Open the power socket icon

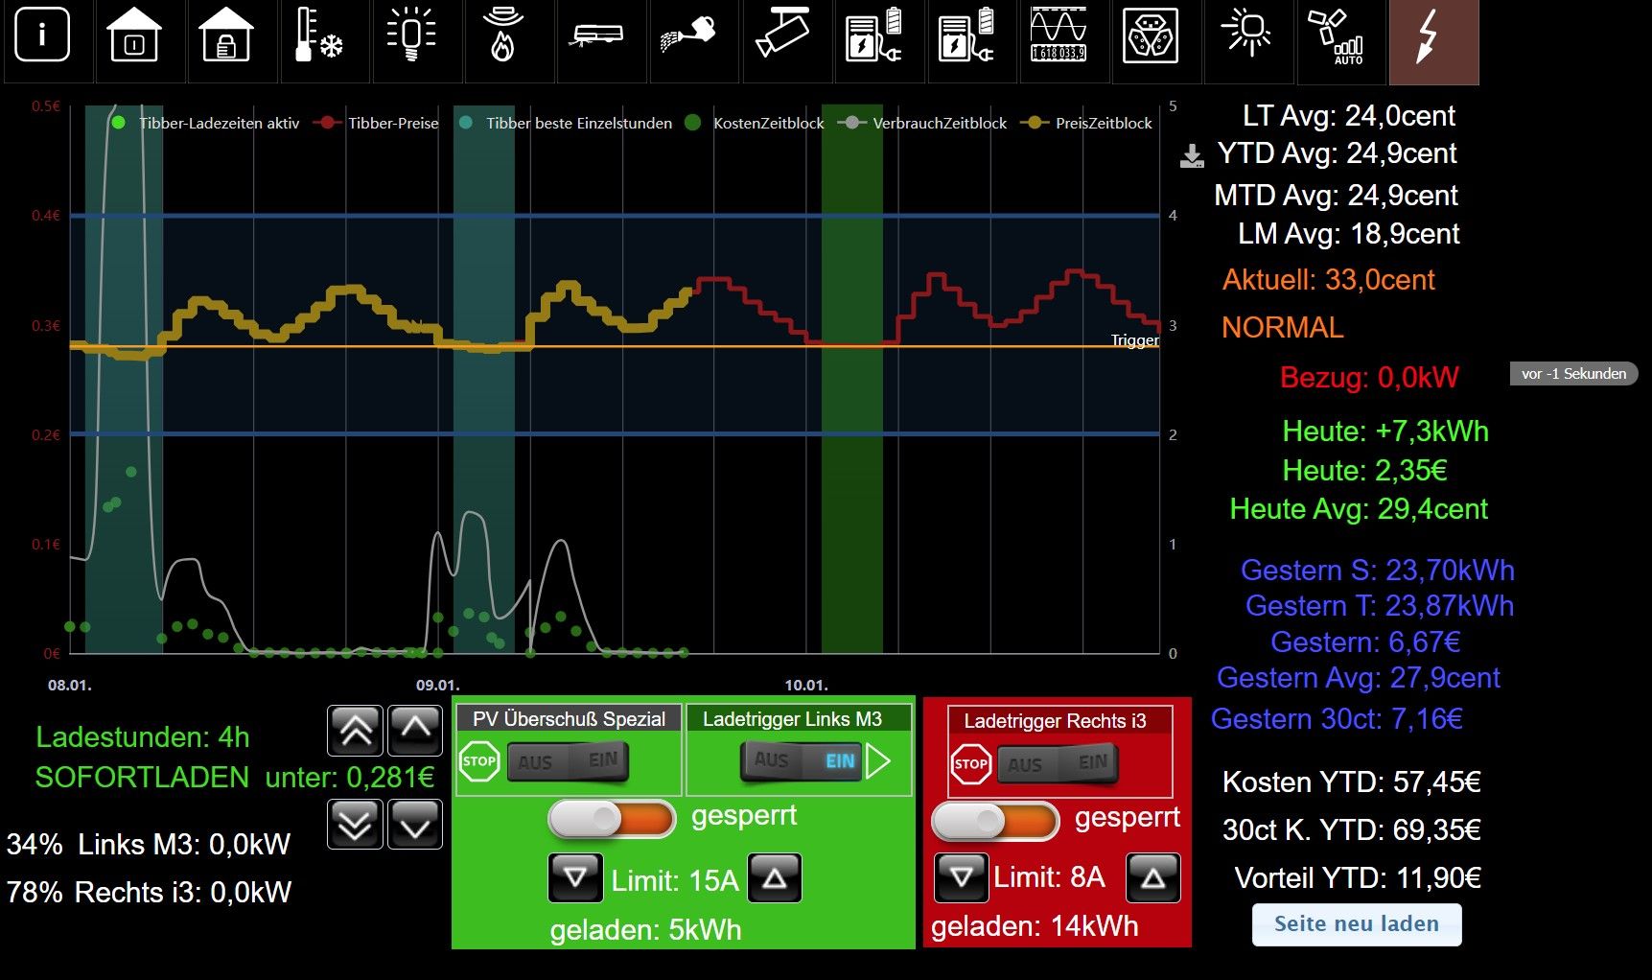[x=1151, y=35]
